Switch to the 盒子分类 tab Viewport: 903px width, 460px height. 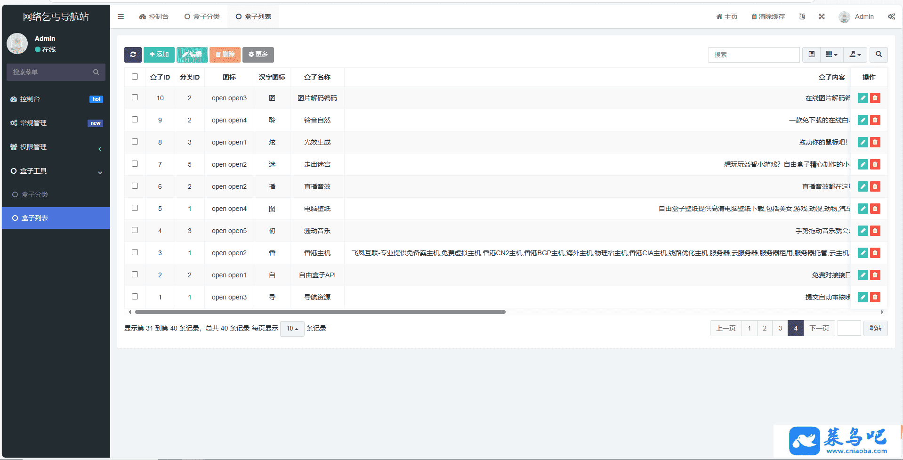(202, 16)
